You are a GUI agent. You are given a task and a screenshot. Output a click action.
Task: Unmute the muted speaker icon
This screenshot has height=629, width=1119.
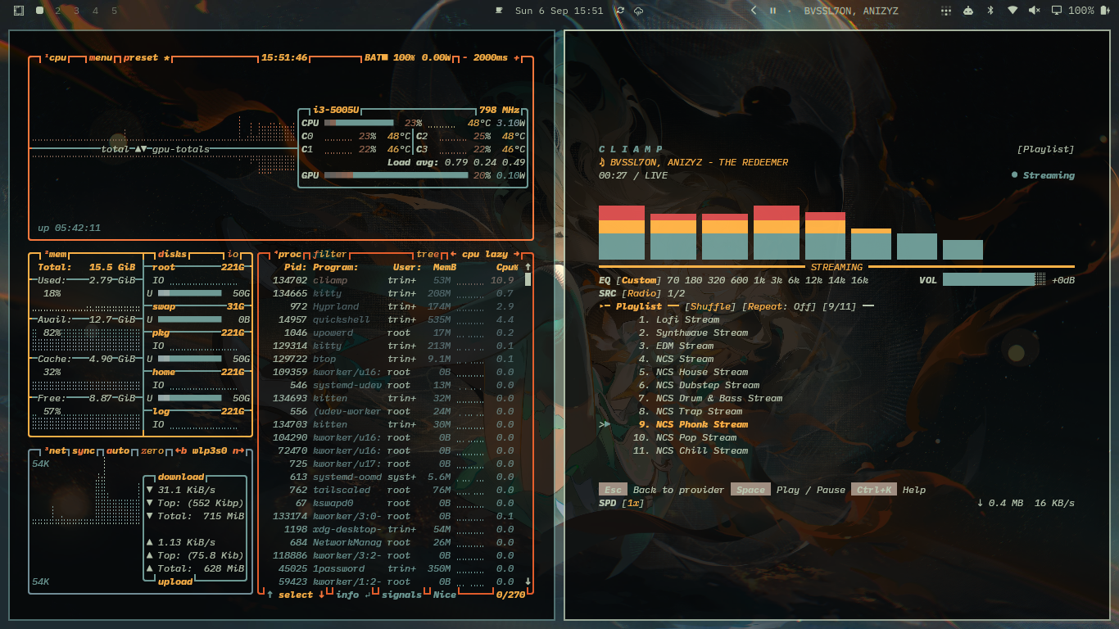coord(1034,11)
